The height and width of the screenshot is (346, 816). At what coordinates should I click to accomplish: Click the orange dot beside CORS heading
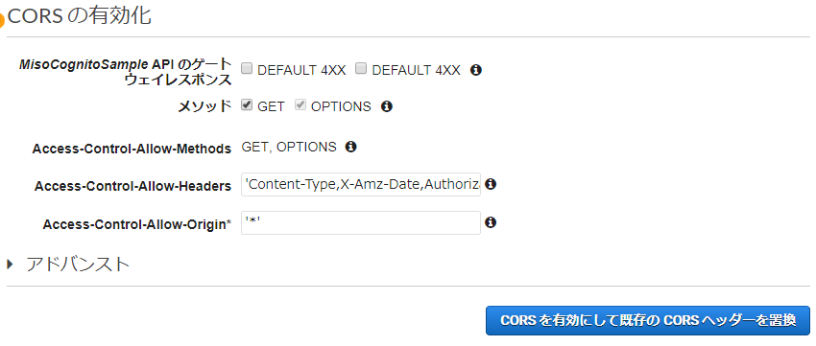(x=2, y=21)
